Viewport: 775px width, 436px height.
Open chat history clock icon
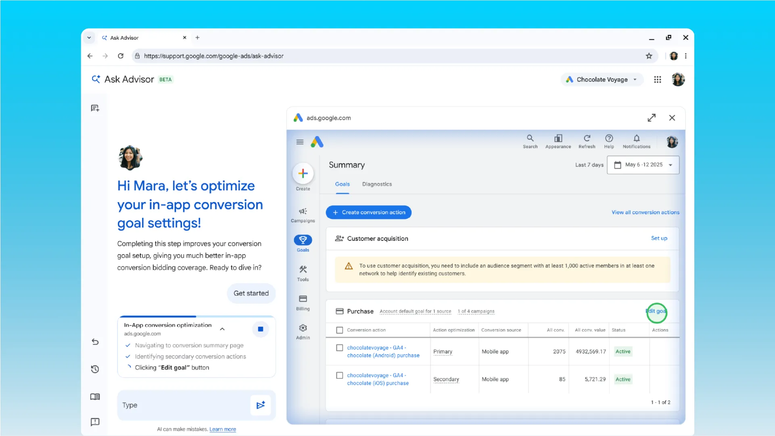pyautogui.click(x=95, y=369)
